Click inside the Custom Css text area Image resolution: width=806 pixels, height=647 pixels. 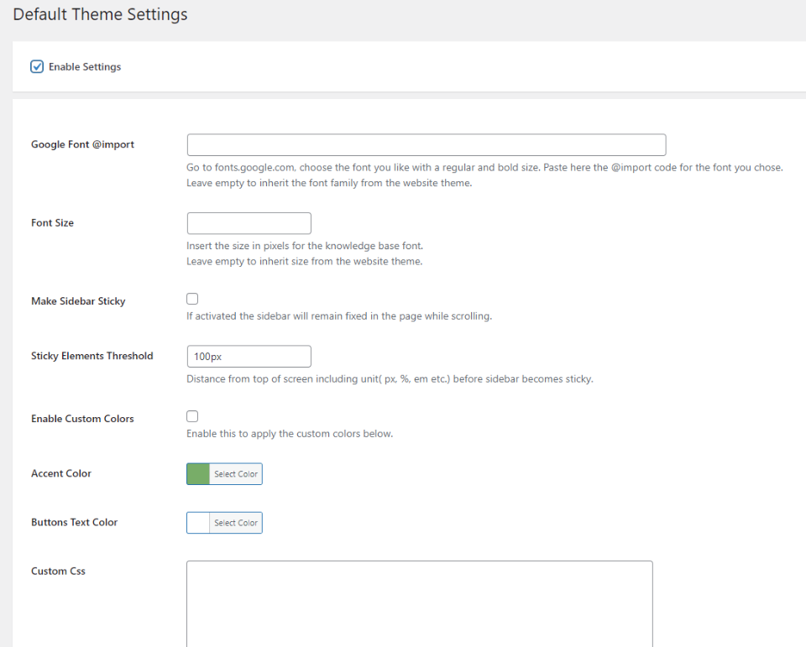click(419, 603)
